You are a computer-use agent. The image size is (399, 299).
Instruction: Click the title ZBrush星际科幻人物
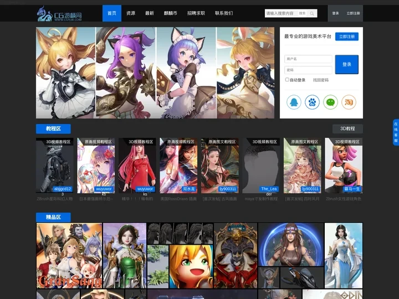point(55,199)
